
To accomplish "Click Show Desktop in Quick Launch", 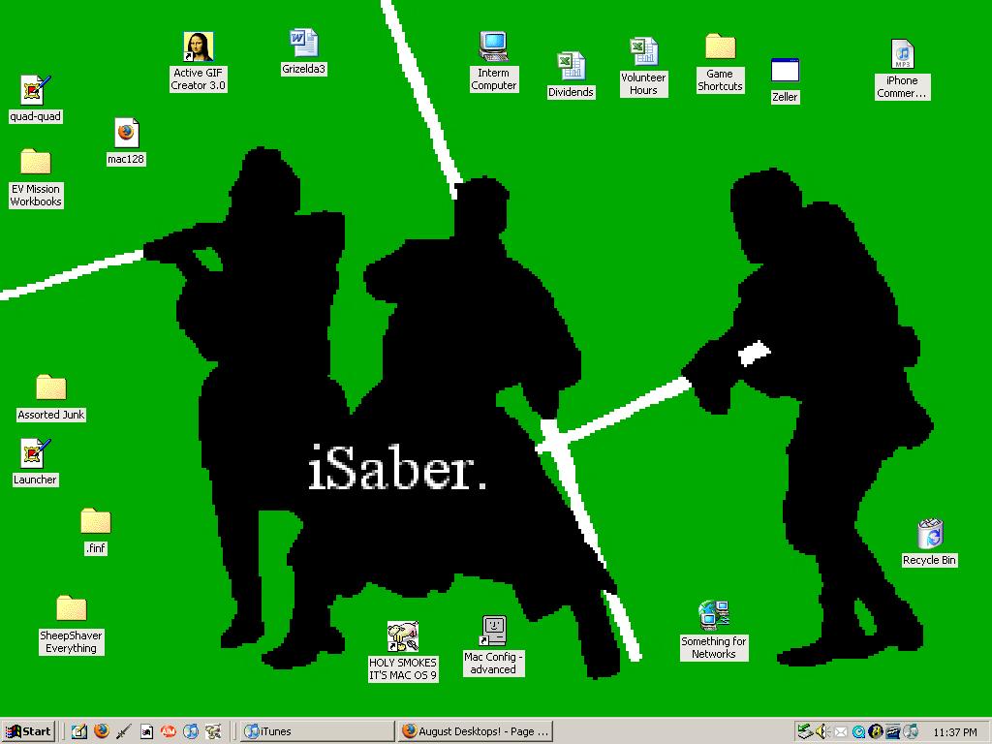I will pyautogui.click(x=78, y=731).
